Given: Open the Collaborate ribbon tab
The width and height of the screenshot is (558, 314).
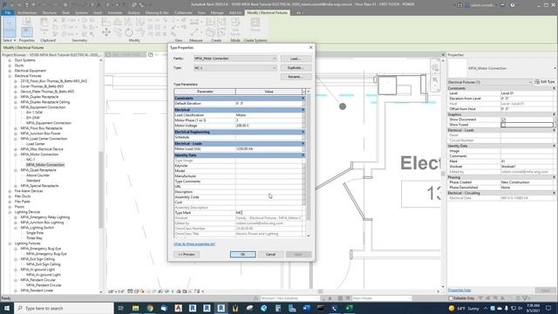Looking at the screenshot, I should [183, 12].
